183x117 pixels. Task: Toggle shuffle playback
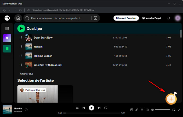pos(77,108)
